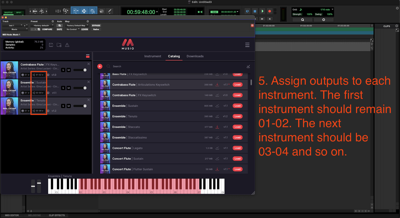Click the plugin automation enable icon under Auto
The height and width of the screenshot is (218, 400).
pos(59,25)
